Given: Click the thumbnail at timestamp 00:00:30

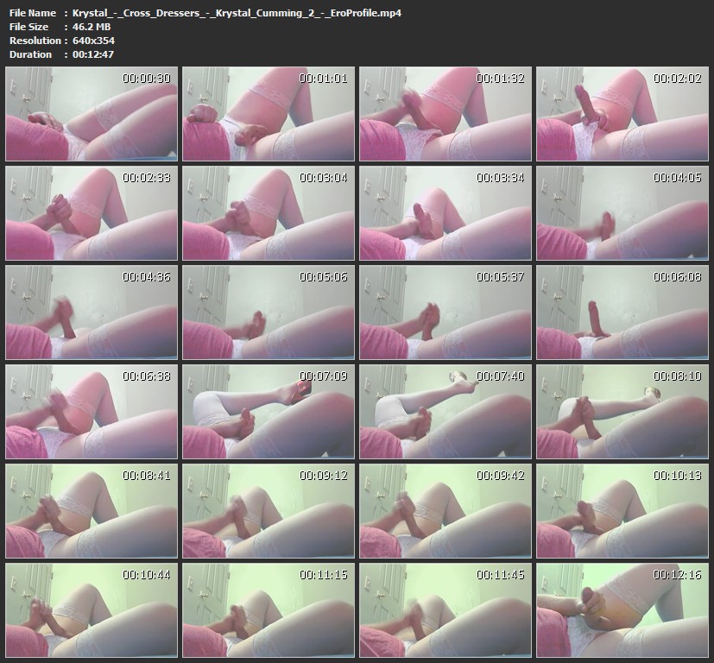Looking at the screenshot, I should click(90, 114).
